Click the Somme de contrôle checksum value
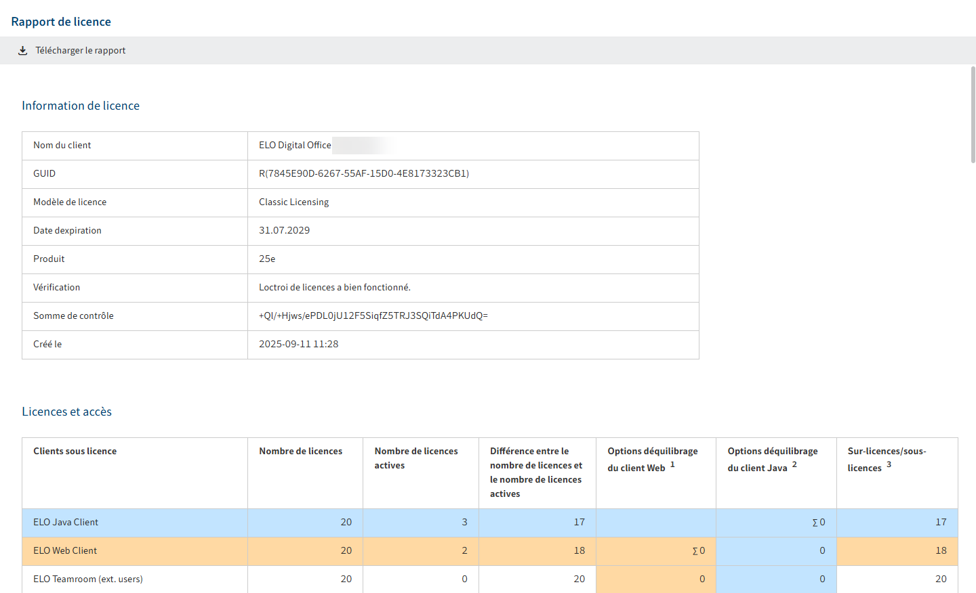Image resolution: width=976 pixels, height=593 pixels. pyautogui.click(x=373, y=316)
